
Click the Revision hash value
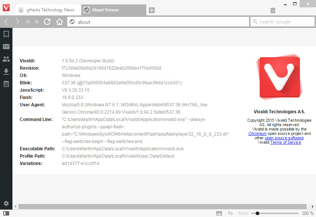[x=112, y=68]
